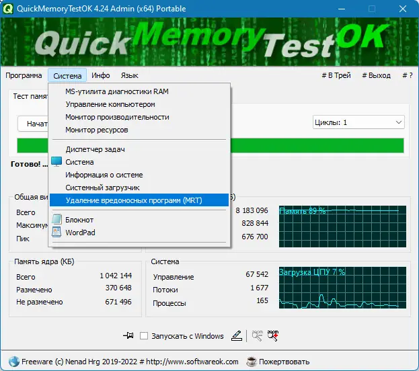The height and width of the screenshot is (371, 419).
Task: Open the Инфо menu
Action: click(x=101, y=75)
